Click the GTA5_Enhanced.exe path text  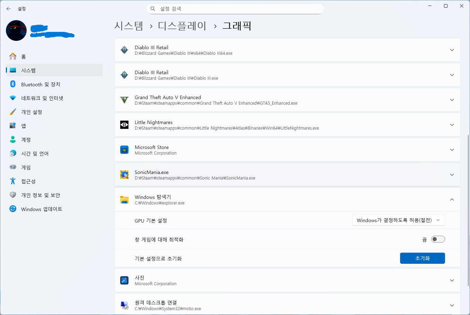[216, 103]
